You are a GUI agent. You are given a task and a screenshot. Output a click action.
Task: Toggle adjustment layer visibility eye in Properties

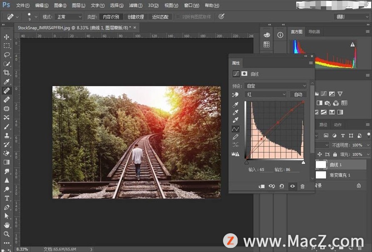click(293, 187)
